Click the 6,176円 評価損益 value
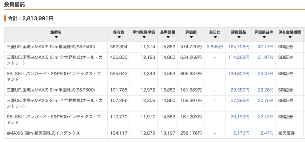305x142 pixels. pyautogui.click(x=241, y=133)
